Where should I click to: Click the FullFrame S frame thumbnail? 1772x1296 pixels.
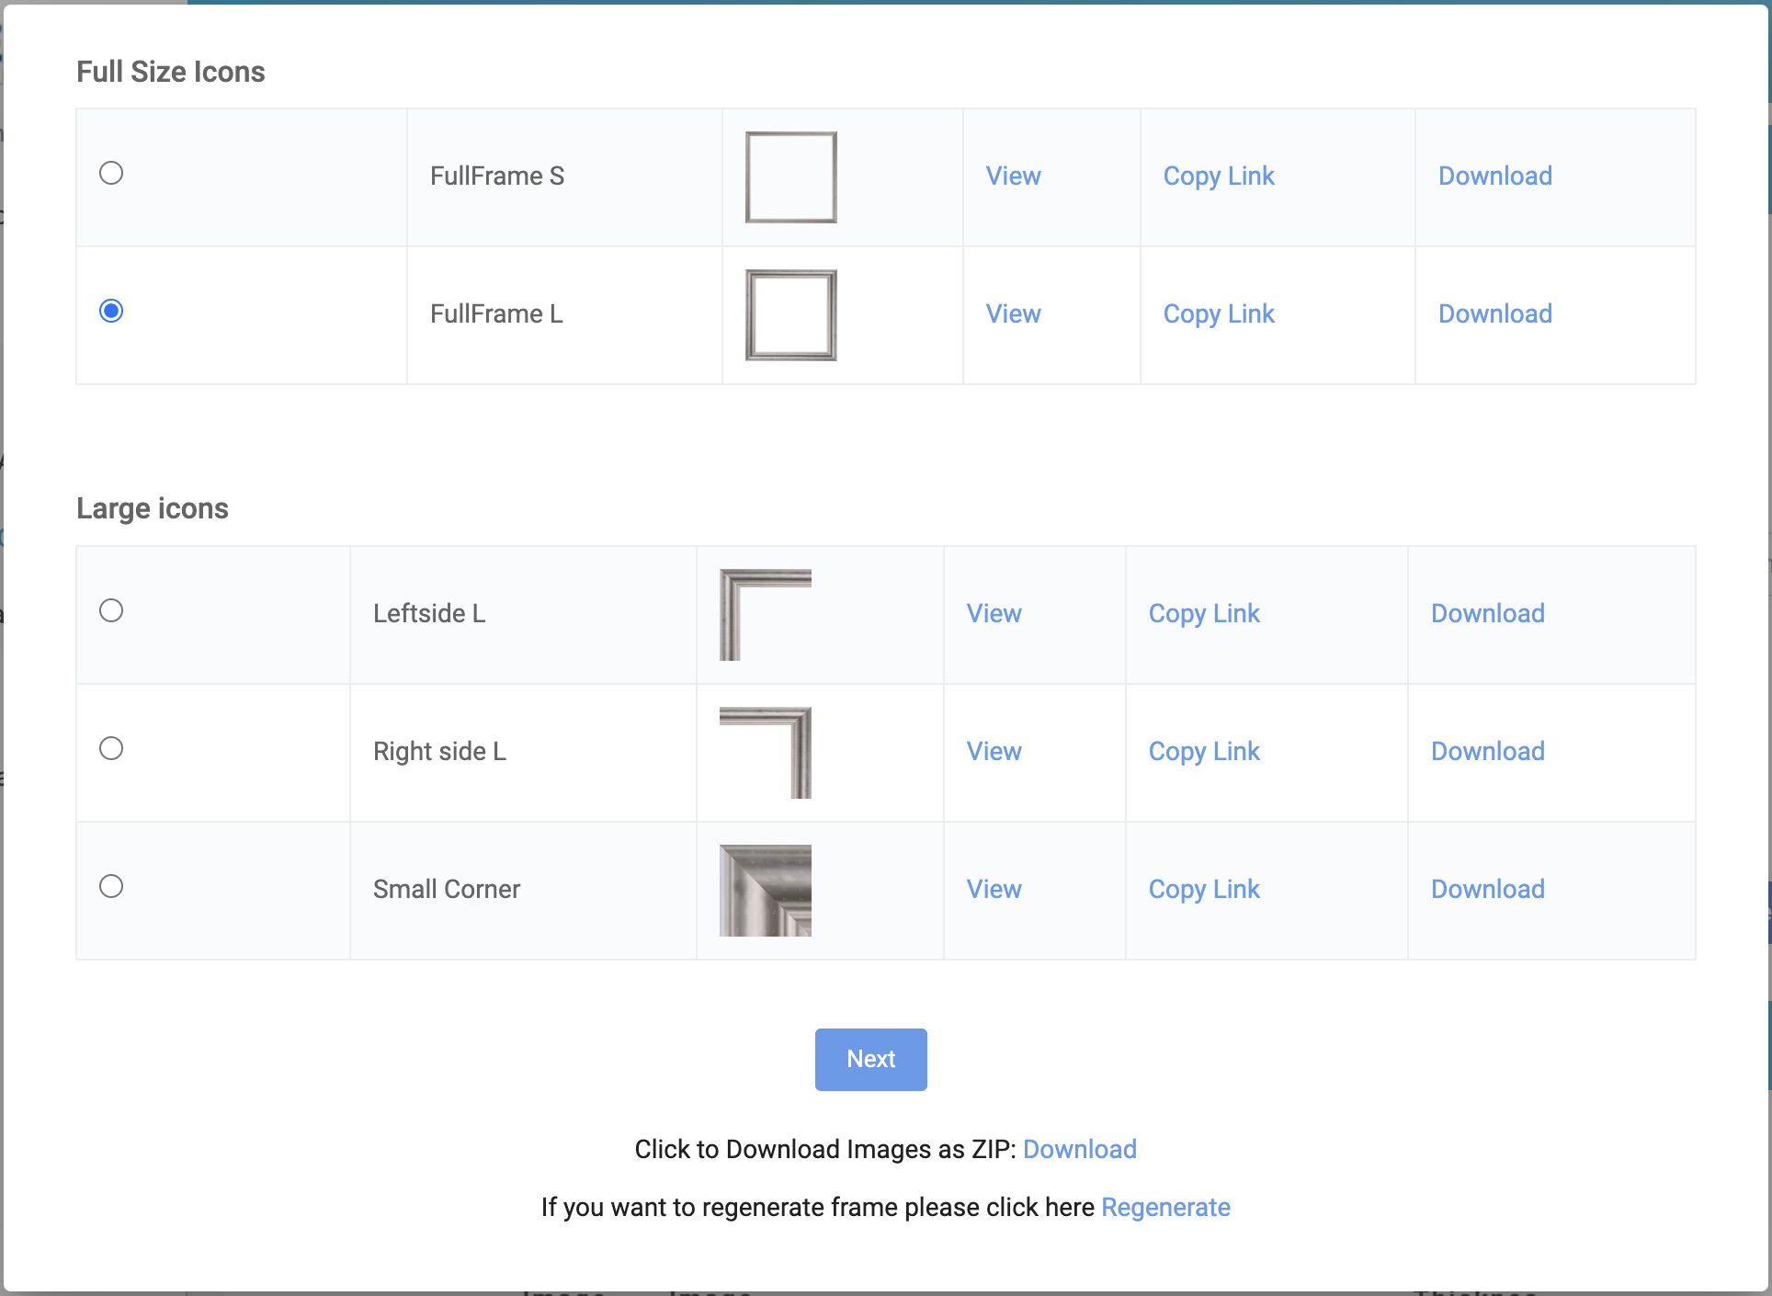pos(791,177)
